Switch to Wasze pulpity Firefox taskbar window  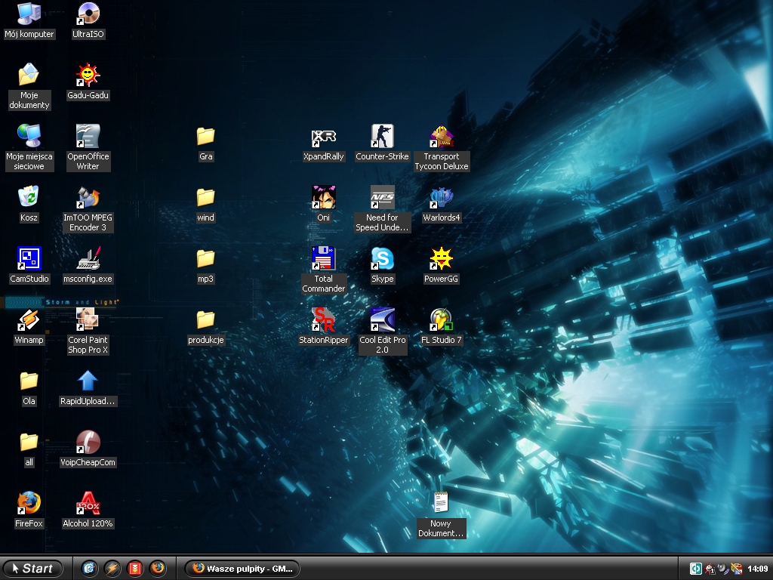click(242, 569)
